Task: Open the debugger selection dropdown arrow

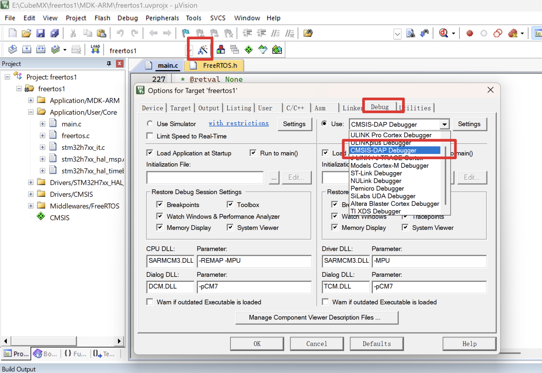Action: tap(444, 124)
